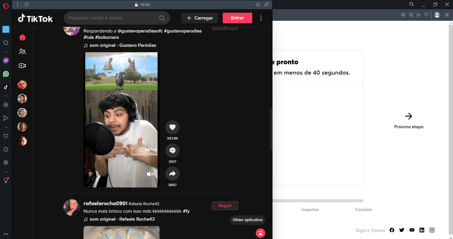The image size is (453, 239).
Task: Open My Flow icon in Opera address bar
Action: tap(418, 15)
